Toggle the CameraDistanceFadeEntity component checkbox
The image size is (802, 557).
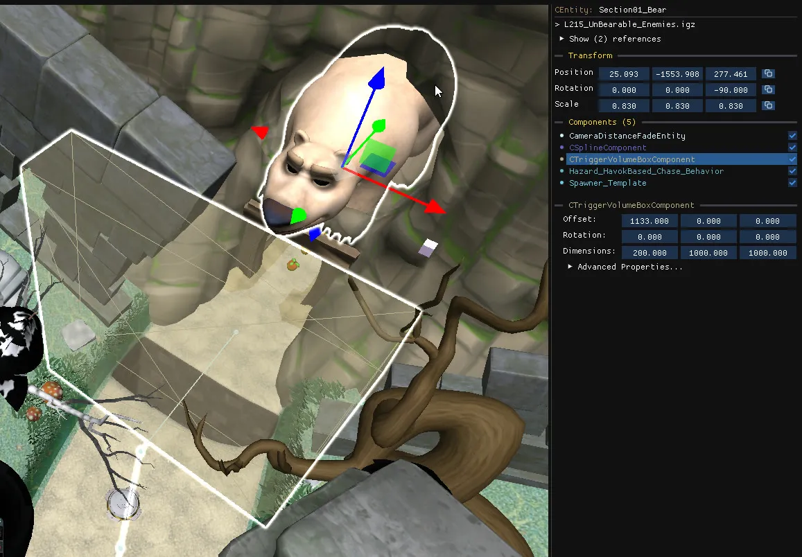pos(792,135)
